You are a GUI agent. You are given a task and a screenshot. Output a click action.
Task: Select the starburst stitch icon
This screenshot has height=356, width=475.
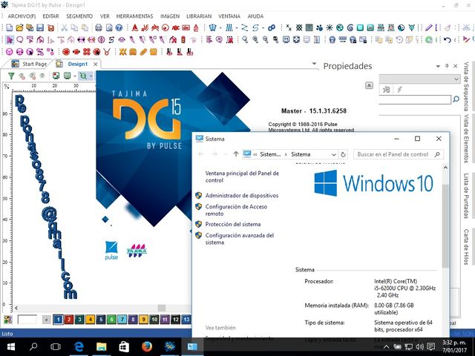coord(330,28)
